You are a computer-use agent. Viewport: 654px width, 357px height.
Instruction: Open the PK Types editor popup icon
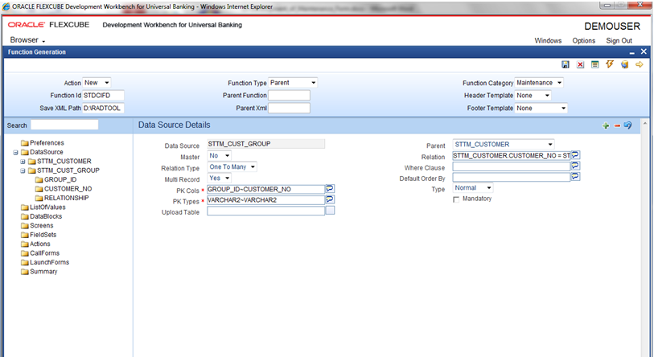pyautogui.click(x=330, y=199)
